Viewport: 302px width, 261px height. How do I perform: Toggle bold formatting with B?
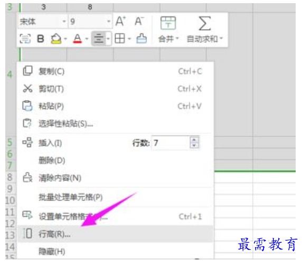pos(41,39)
